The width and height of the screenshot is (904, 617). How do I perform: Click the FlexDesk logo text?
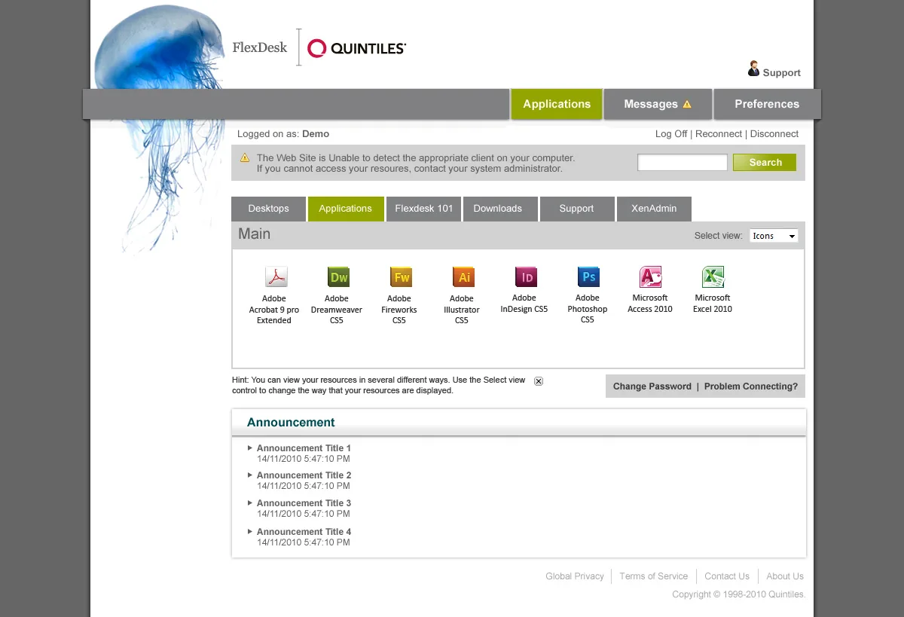[260, 47]
